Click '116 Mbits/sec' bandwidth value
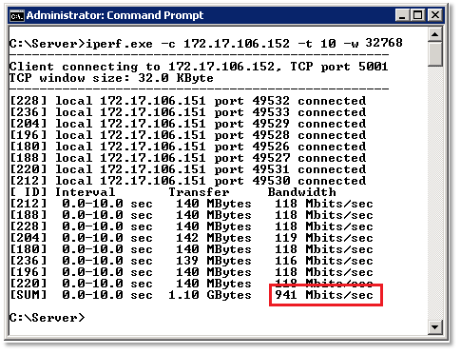The height and width of the screenshot is (354, 461). point(324,261)
